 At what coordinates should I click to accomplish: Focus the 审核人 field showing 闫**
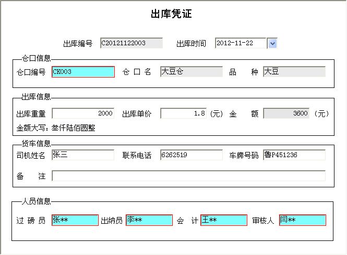click(303, 220)
